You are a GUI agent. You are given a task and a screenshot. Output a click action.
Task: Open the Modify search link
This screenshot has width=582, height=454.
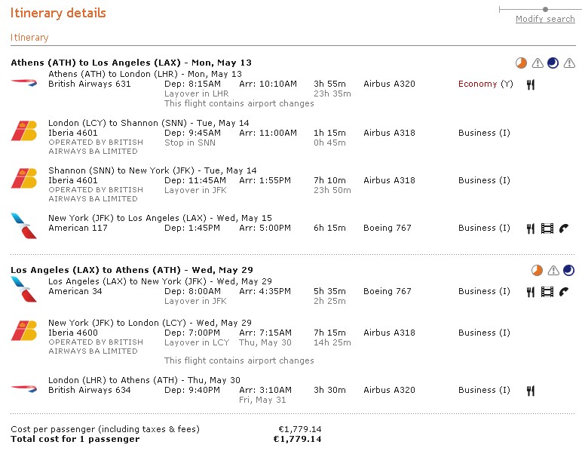(x=545, y=20)
